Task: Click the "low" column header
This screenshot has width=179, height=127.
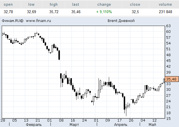Action: tap(31, 5)
